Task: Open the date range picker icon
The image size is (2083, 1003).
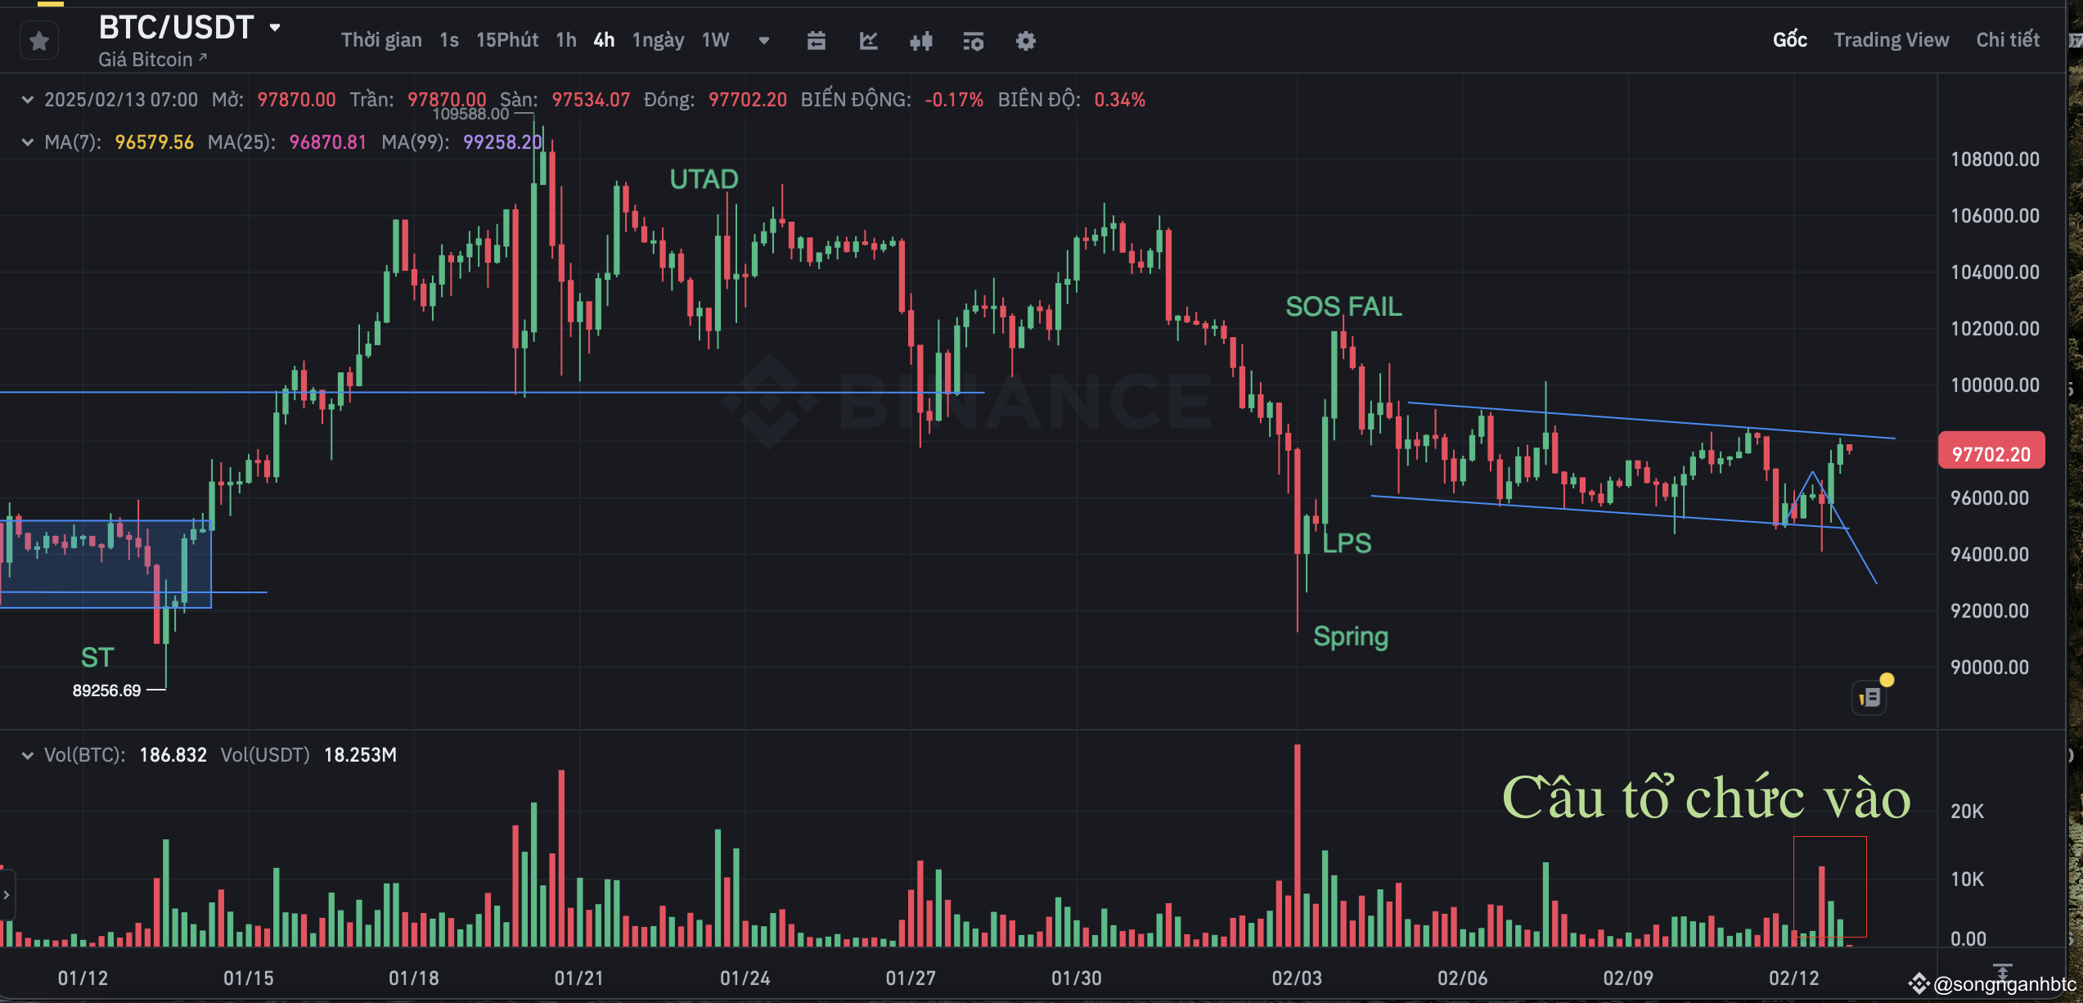Action: [x=817, y=40]
